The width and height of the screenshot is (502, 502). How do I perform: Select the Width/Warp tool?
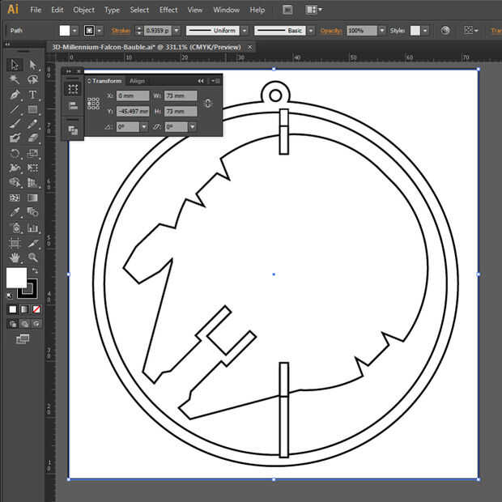coord(15,168)
